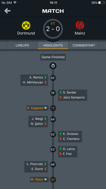This screenshot has height=189, width=106.
Task: Switch to the Lineups tab
Action: tap(22, 45)
